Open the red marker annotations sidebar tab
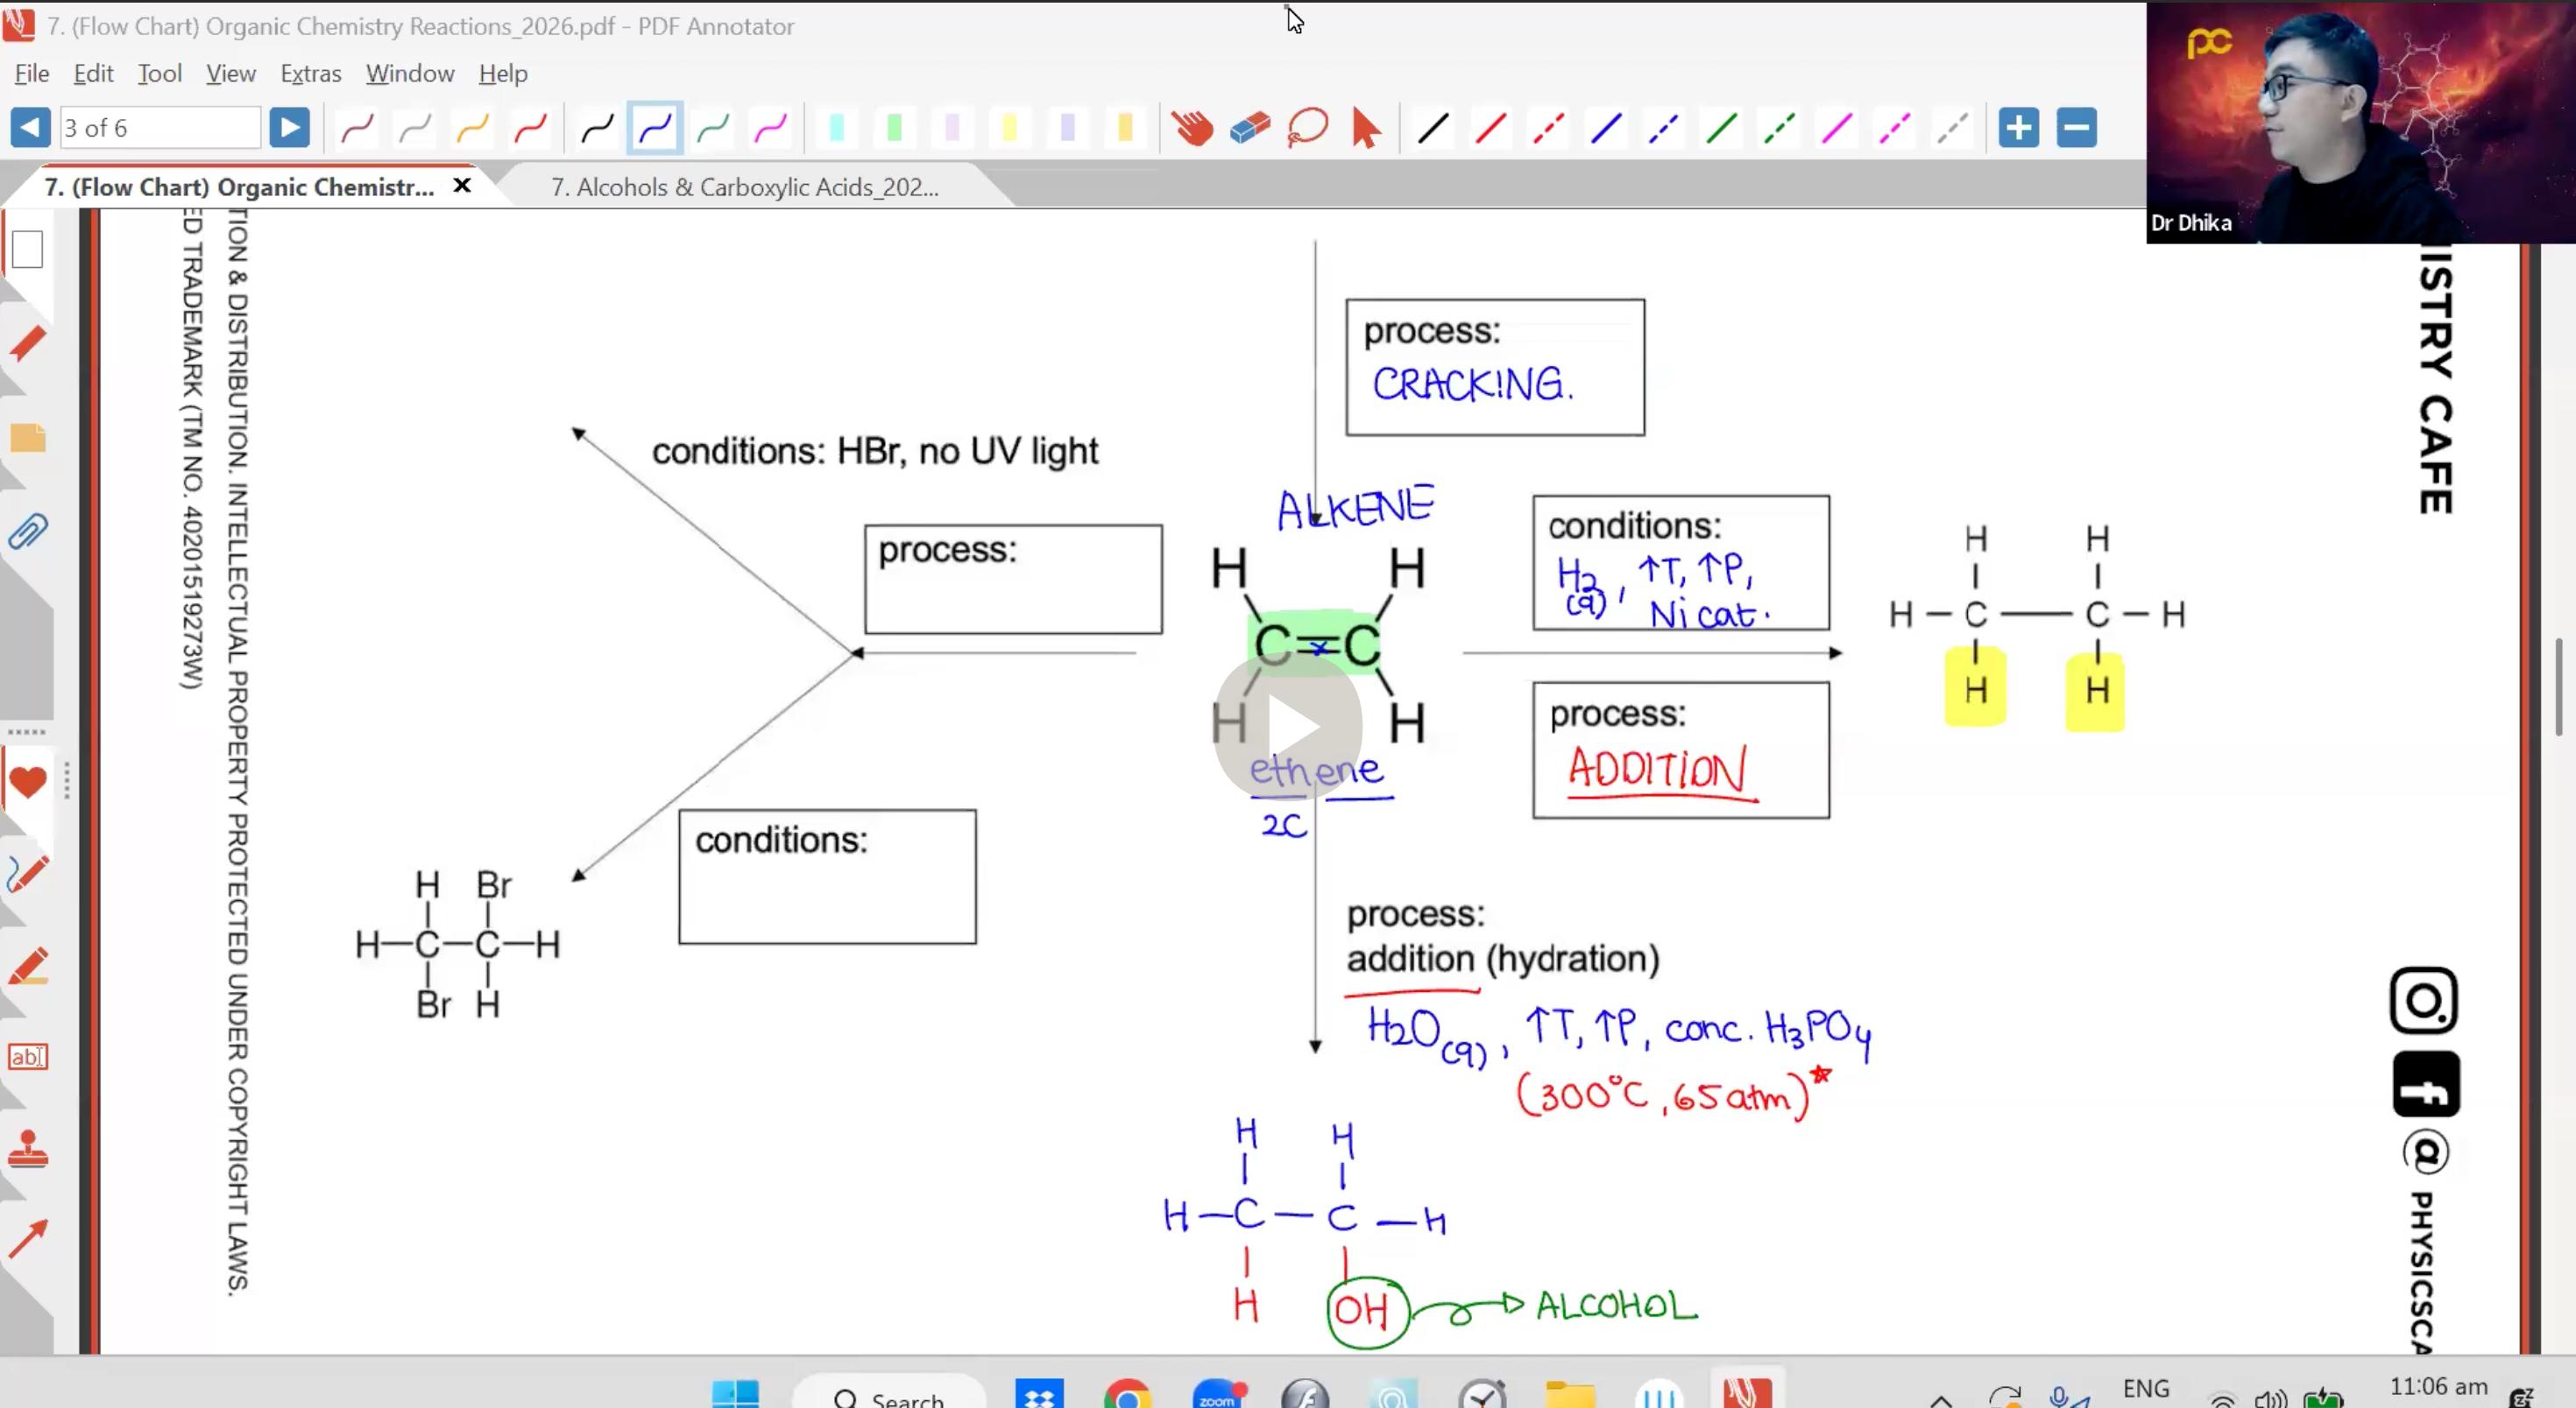 pyautogui.click(x=27, y=342)
